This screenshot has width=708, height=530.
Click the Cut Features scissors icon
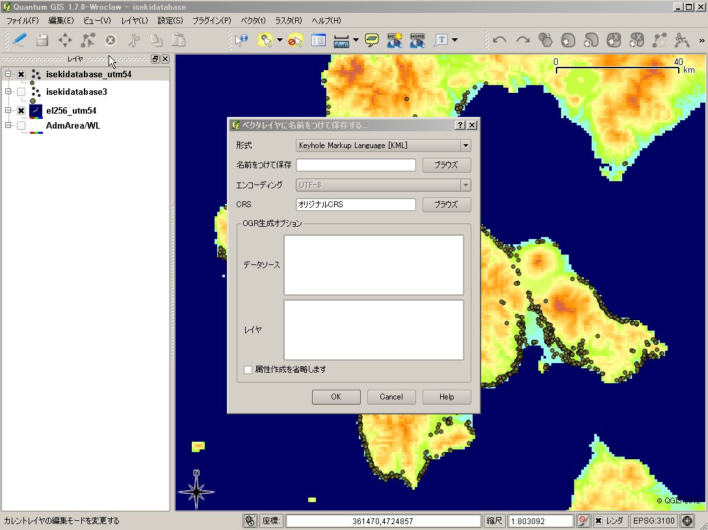[133, 40]
